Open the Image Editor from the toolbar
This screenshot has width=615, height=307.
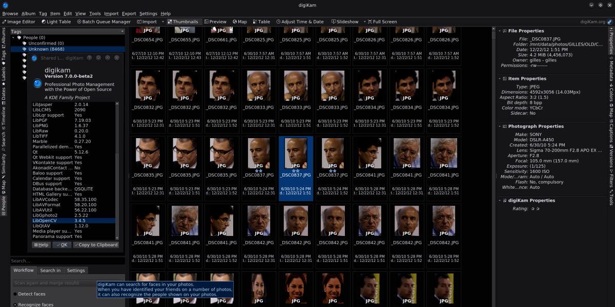[19, 22]
